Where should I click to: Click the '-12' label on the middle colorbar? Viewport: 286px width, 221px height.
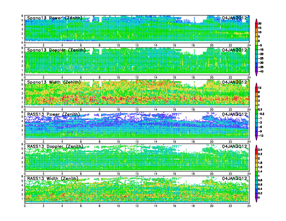coord(260,136)
